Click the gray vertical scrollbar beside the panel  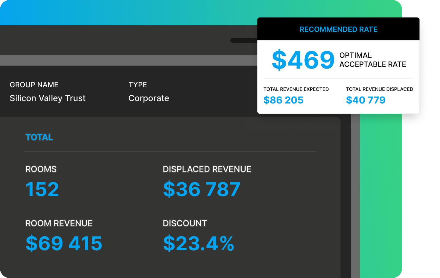coord(355,196)
